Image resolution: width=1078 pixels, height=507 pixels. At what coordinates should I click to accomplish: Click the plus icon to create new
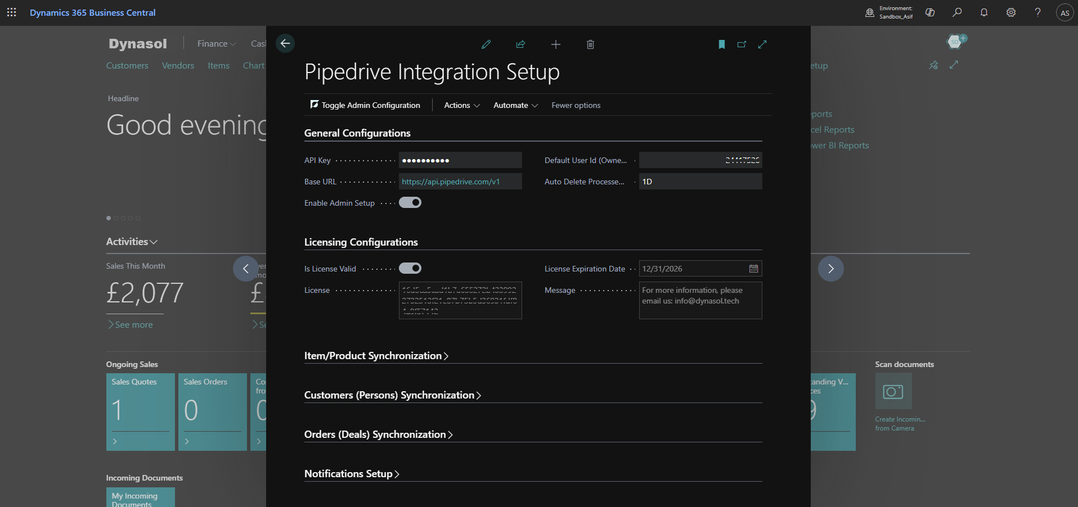(x=555, y=44)
